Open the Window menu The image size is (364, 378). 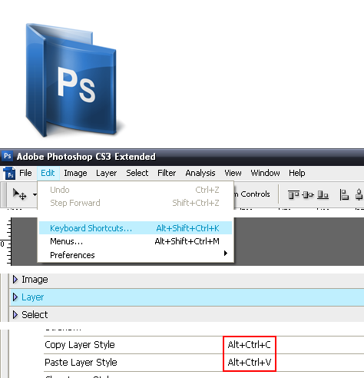[265, 173]
